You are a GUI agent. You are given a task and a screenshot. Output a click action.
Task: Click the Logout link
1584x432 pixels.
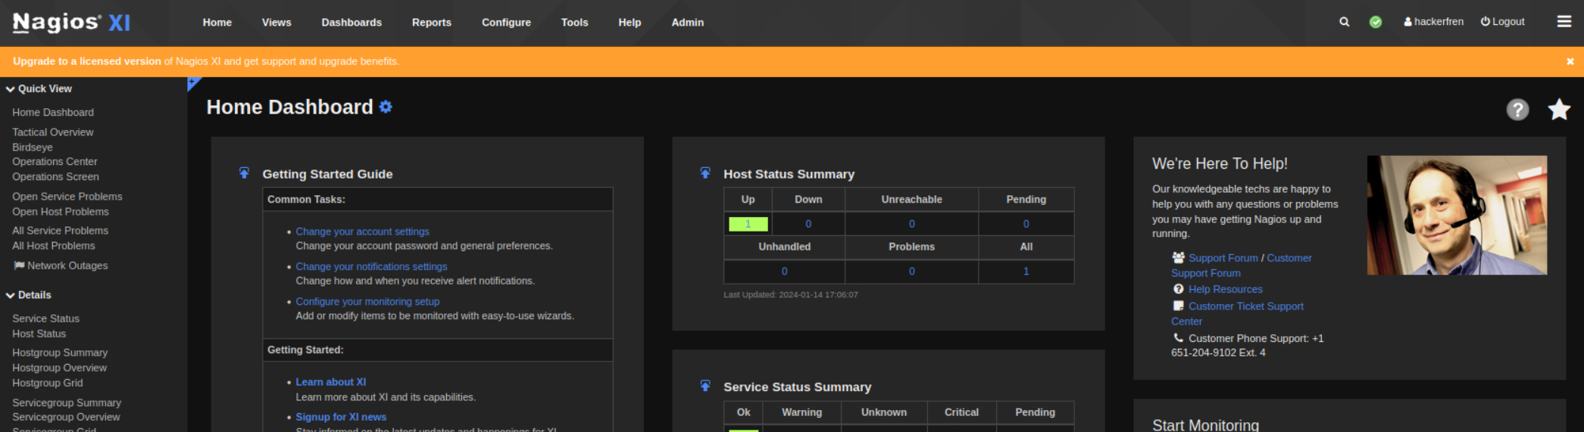(1502, 22)
